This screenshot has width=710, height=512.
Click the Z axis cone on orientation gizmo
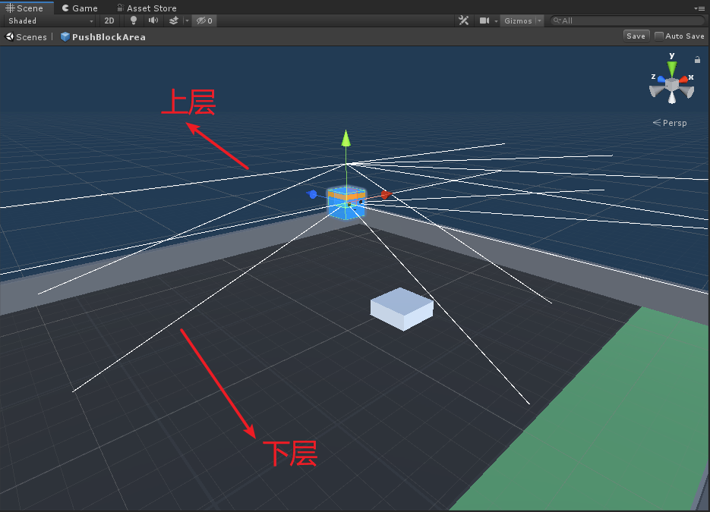point(661,80)
